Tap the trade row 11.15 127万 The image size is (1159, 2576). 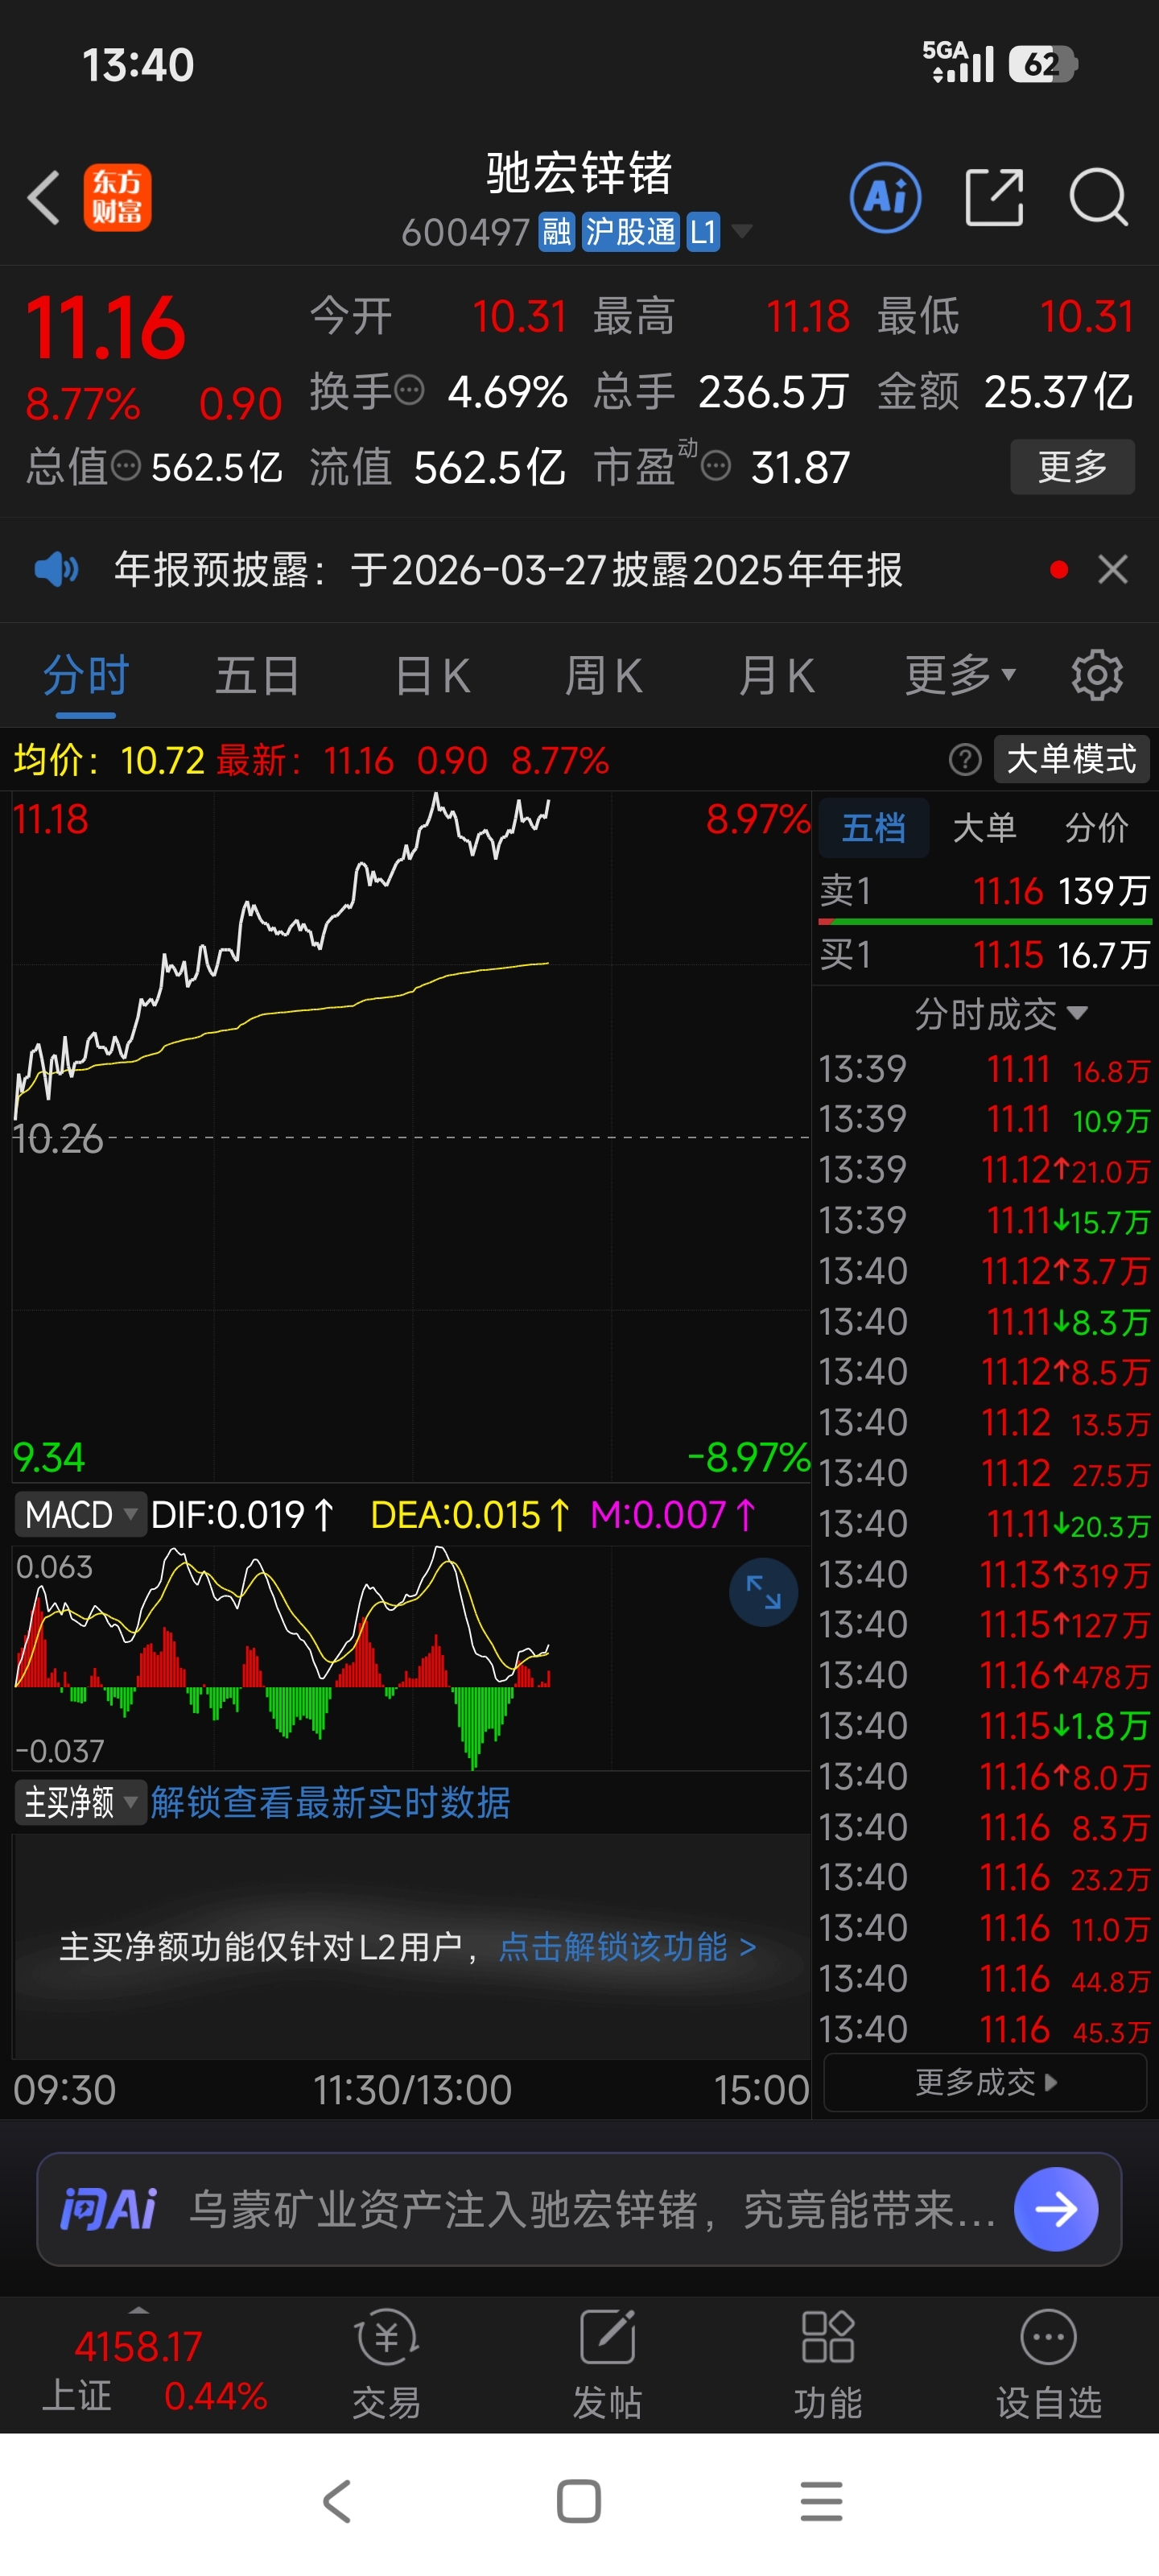tap(985, 1625)
